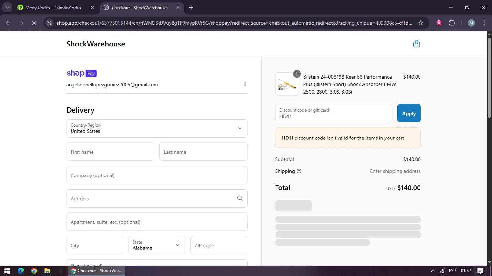Click the ShockWarehouse store title
The width and height of the screenshot is (492, 276).
(95, 44)
